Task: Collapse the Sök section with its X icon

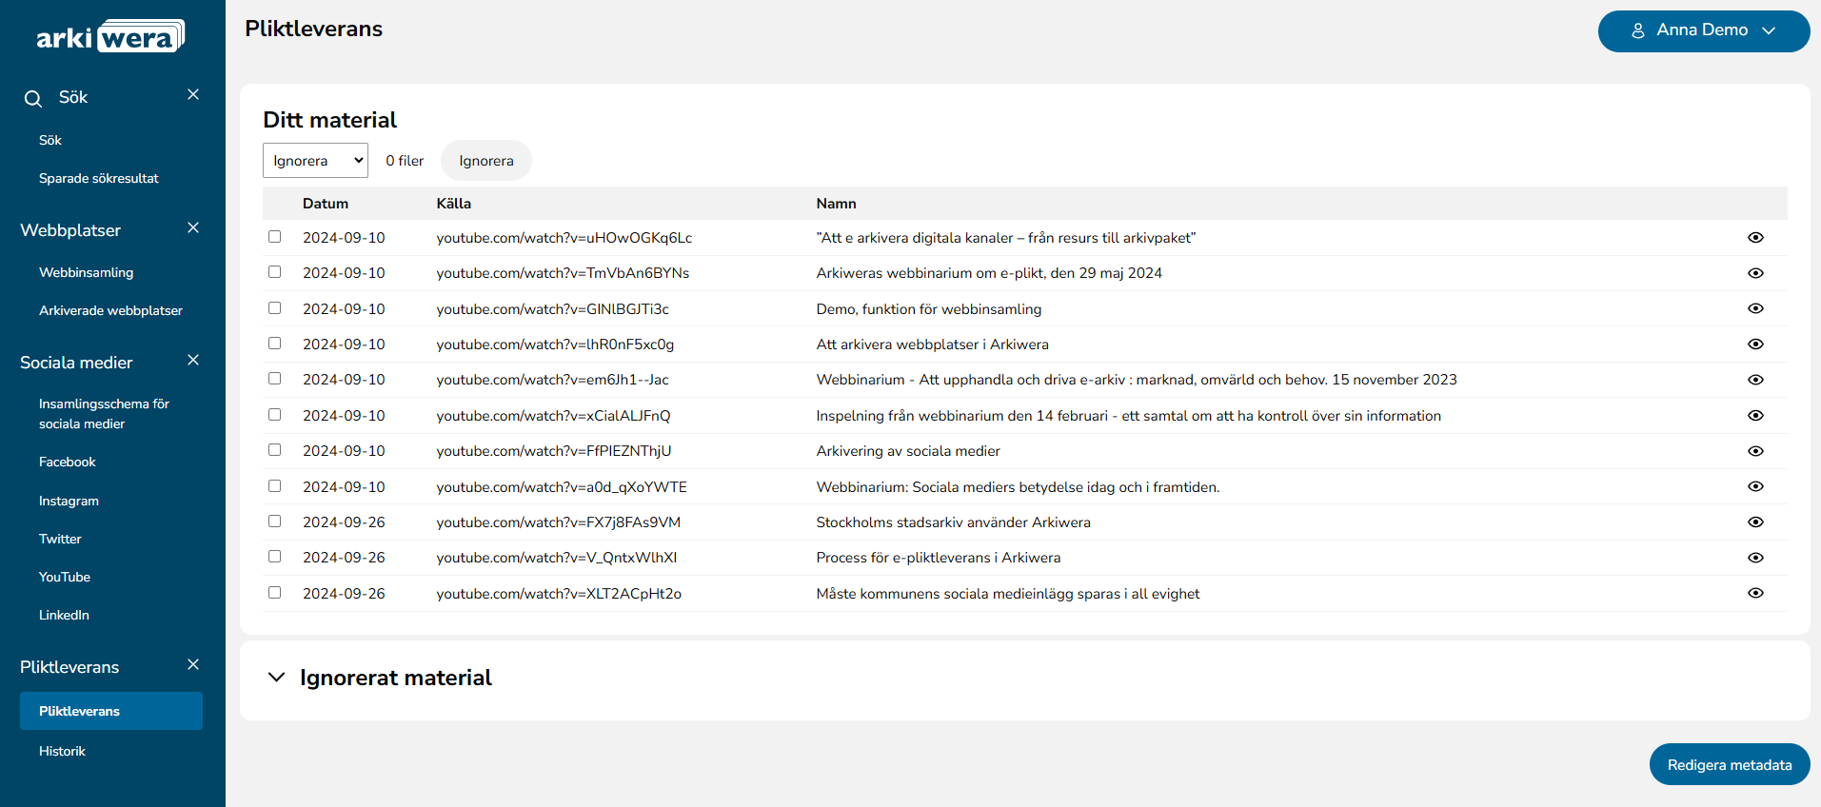Action: click(x=193, y=95)
